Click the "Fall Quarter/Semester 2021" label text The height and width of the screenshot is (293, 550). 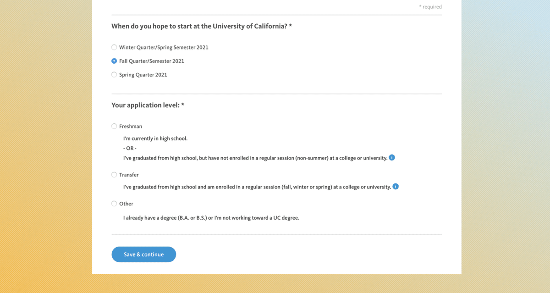point(152,61)
